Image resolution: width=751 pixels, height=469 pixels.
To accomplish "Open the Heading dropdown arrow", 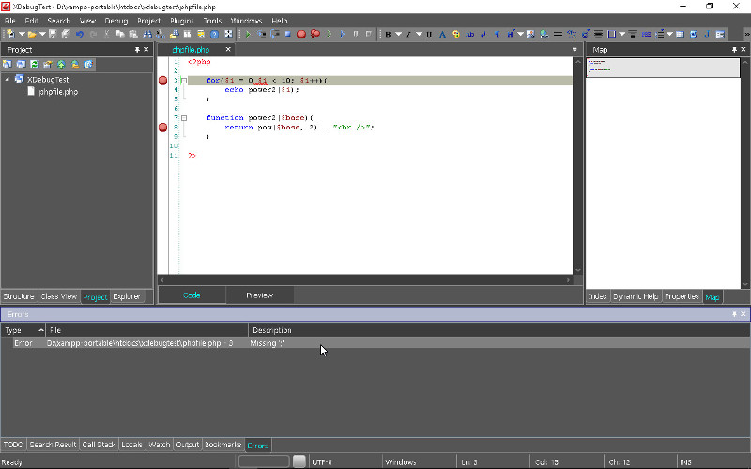I will click(521, 34).
